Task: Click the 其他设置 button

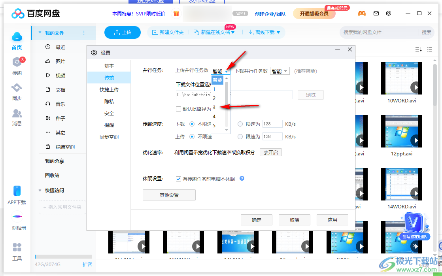Action: (169, 195)
